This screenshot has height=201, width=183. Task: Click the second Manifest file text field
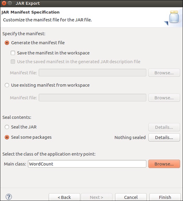tap(92, 98)
